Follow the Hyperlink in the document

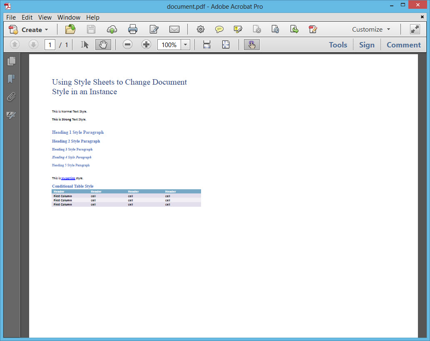tap(68, 178)
